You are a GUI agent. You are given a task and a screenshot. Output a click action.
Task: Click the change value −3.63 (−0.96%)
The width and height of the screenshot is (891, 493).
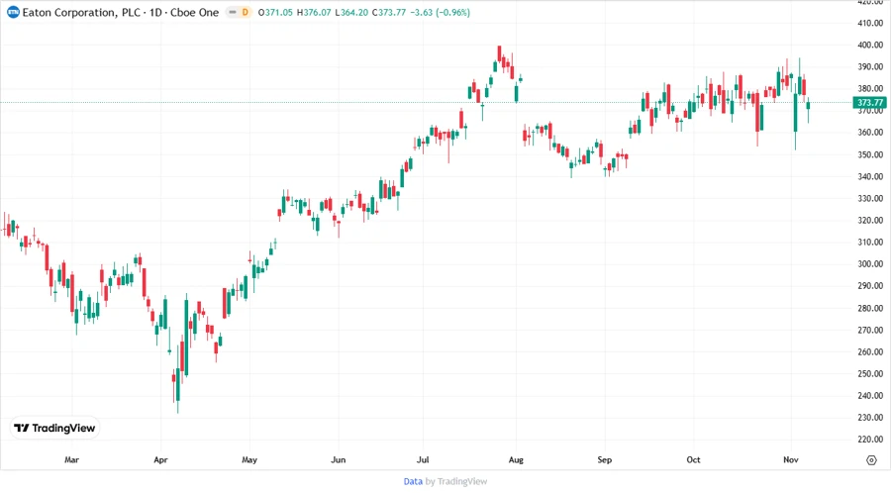point(440,13)
